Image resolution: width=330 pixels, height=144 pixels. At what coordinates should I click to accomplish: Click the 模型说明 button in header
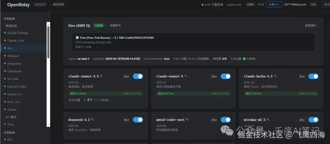[x=58, y=4]
